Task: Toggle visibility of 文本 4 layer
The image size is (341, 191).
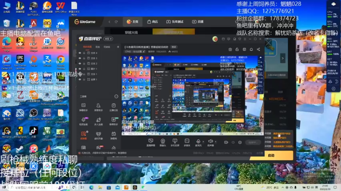Action: tap(80, 53)
